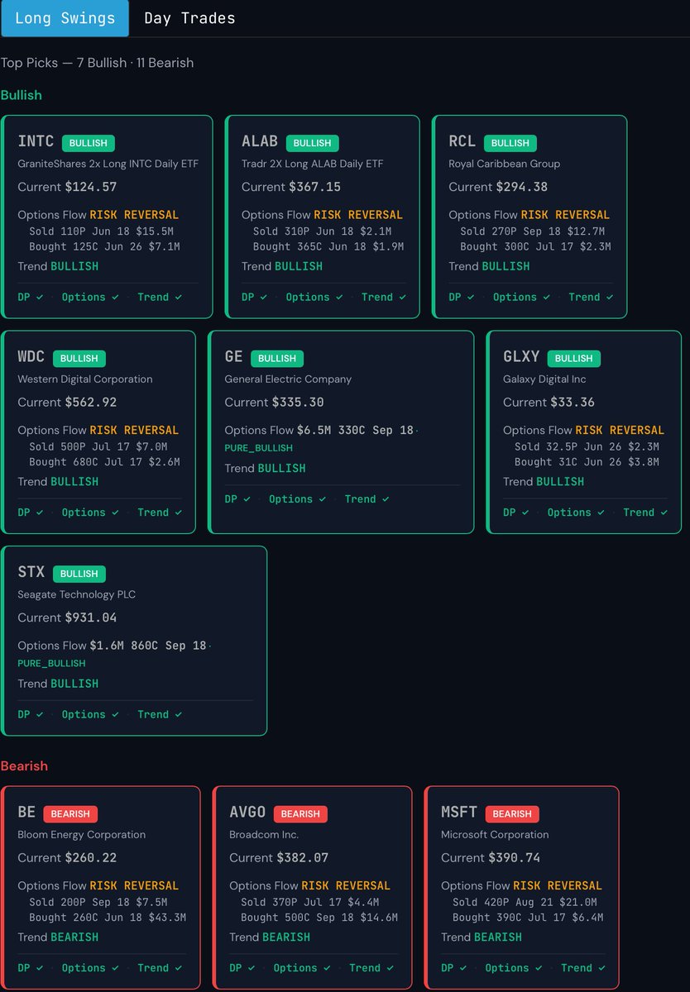Image resolution: width=690 pixels, height=992 pixels.
Task: Click 'Bloom Energy Corporation' company name
Action: click(82, 835)
